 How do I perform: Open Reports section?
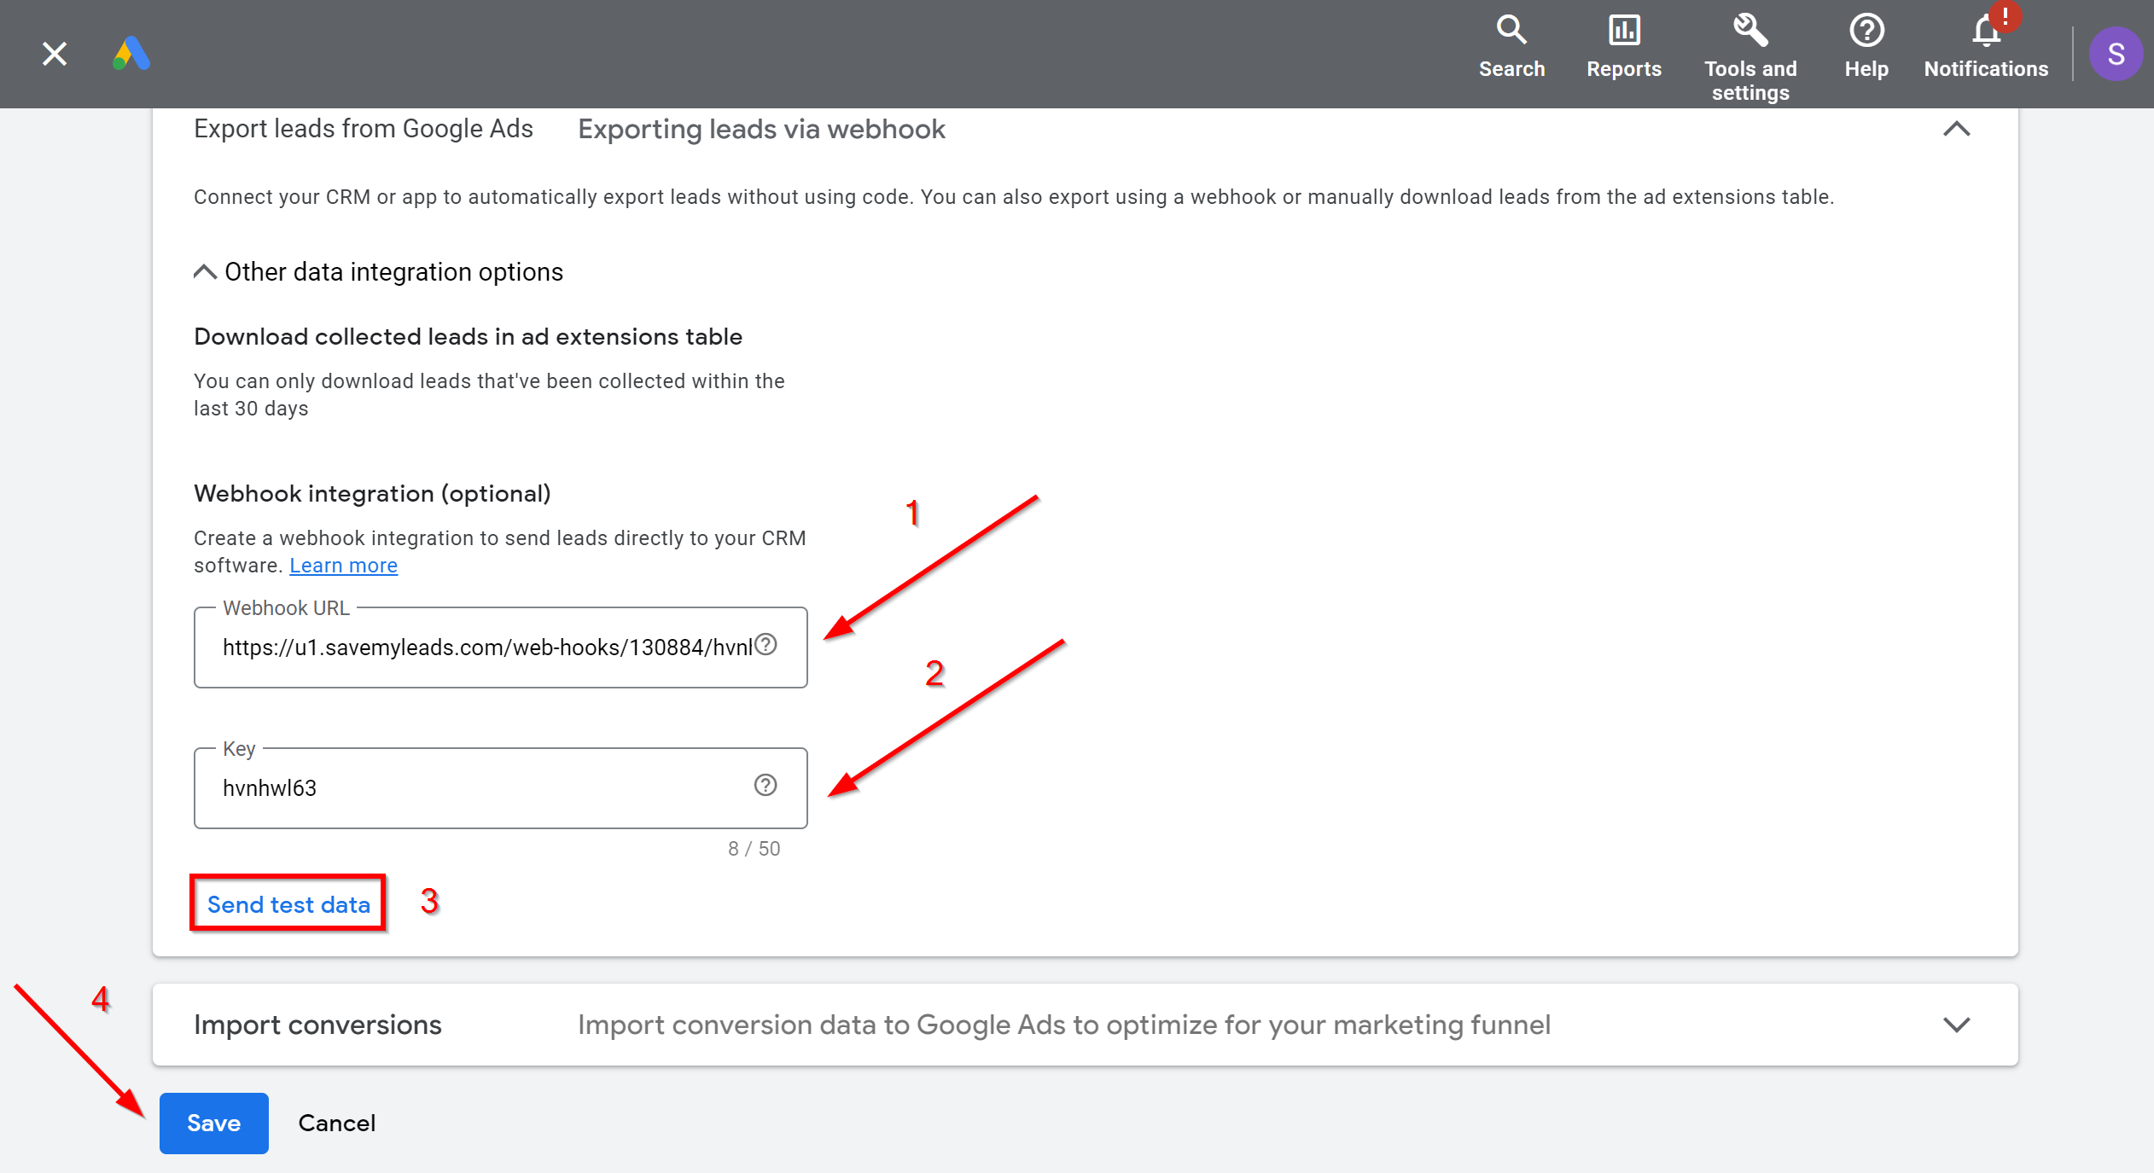pos(1621,44)
